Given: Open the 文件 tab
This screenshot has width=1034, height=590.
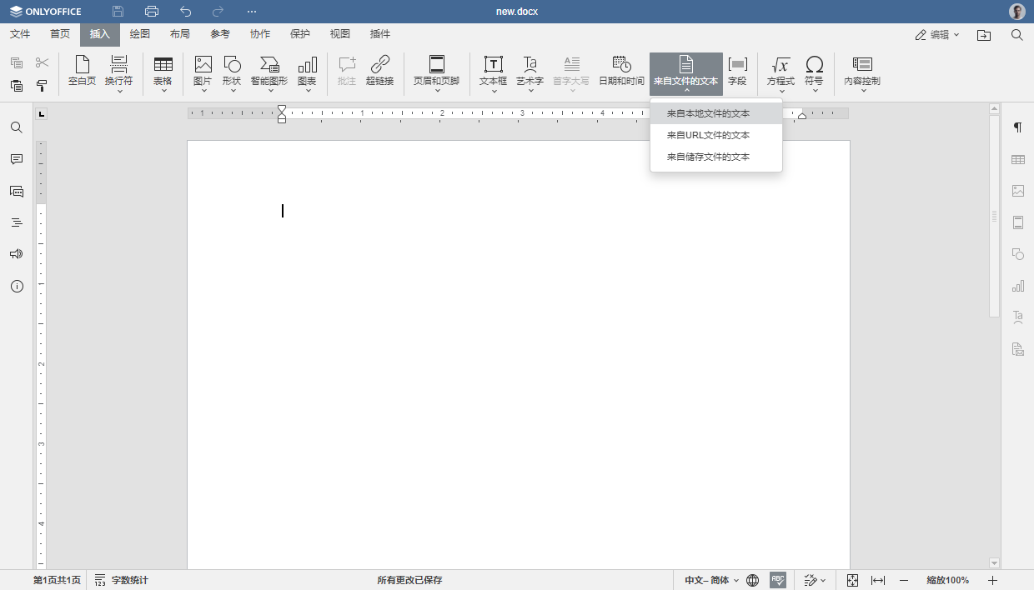Looking at the screenshot, I should tap(20, 34).
